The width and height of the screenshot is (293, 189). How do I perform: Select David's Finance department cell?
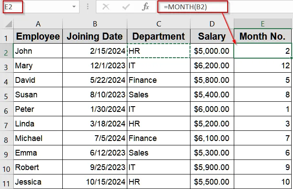[159, 80]
